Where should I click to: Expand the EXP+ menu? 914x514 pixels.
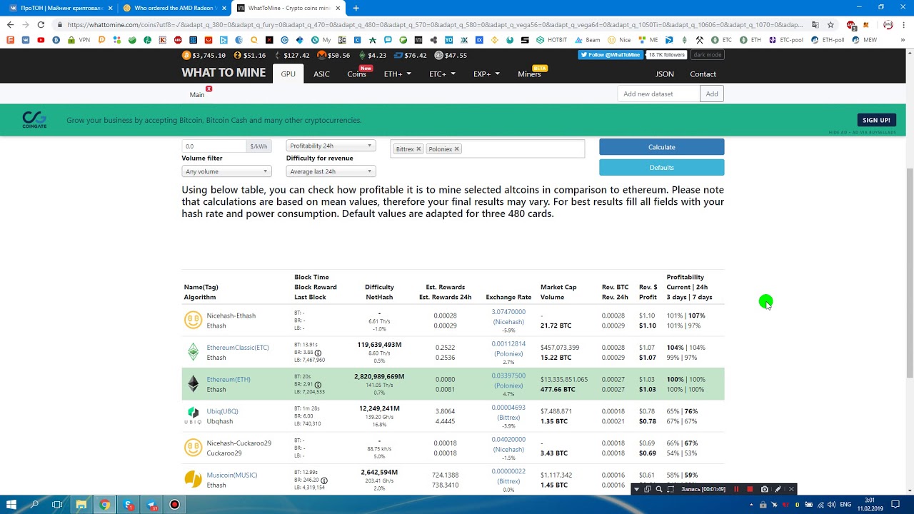coord(486,74)
